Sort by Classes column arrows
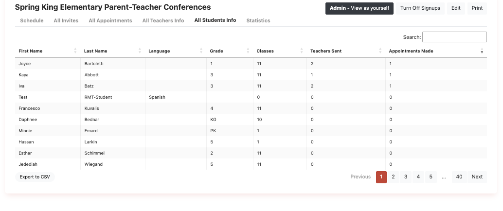503x211 pixels. click(x=302, y=51)
